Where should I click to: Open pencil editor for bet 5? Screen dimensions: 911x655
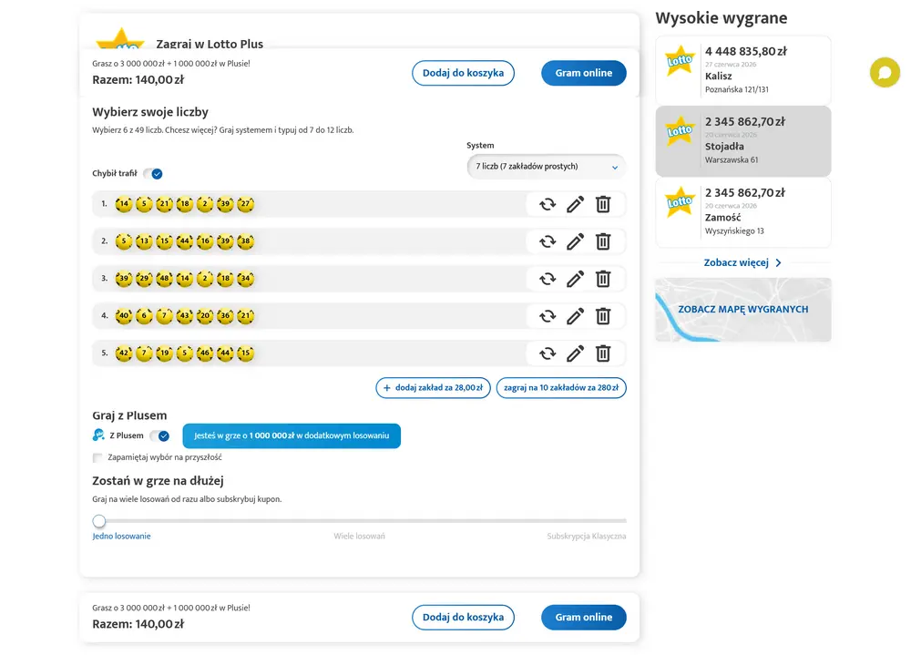tap(575, 353)
